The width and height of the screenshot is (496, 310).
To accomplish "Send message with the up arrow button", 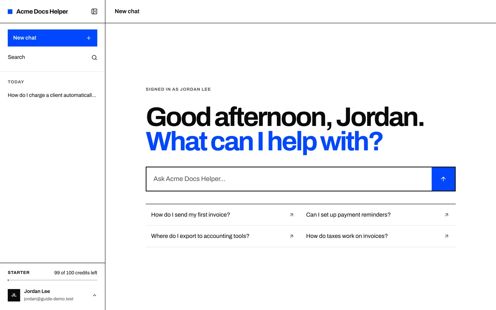I will click(x=443, y=179).
